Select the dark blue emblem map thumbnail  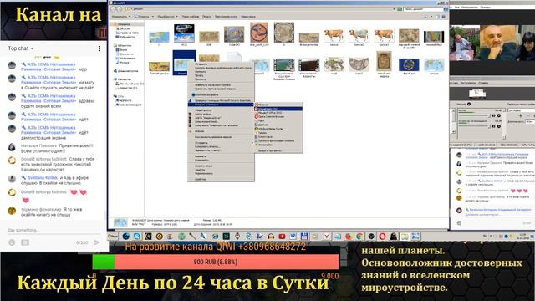[x=409, y=66]
